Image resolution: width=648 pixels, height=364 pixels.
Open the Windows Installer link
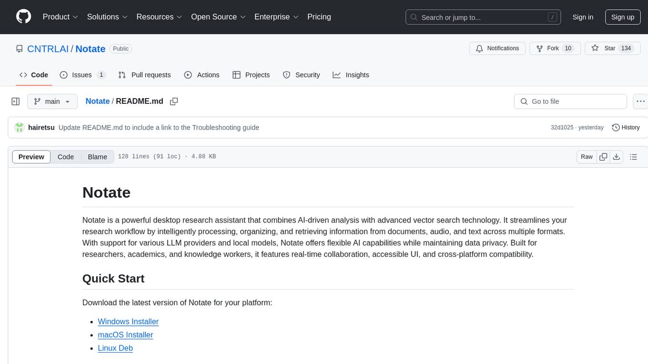[128, 322]
